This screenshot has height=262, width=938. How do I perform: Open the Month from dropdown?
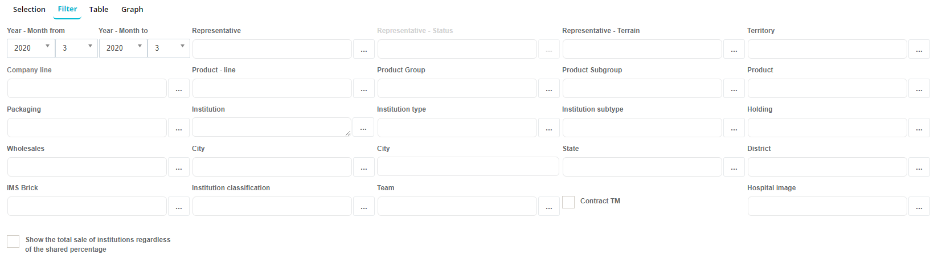pos(76,48)
